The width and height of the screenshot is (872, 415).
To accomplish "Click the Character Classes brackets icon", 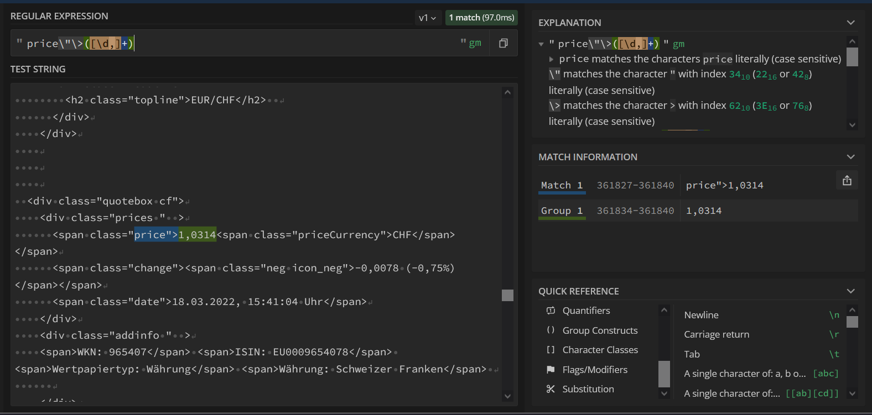I will point(551,350).
